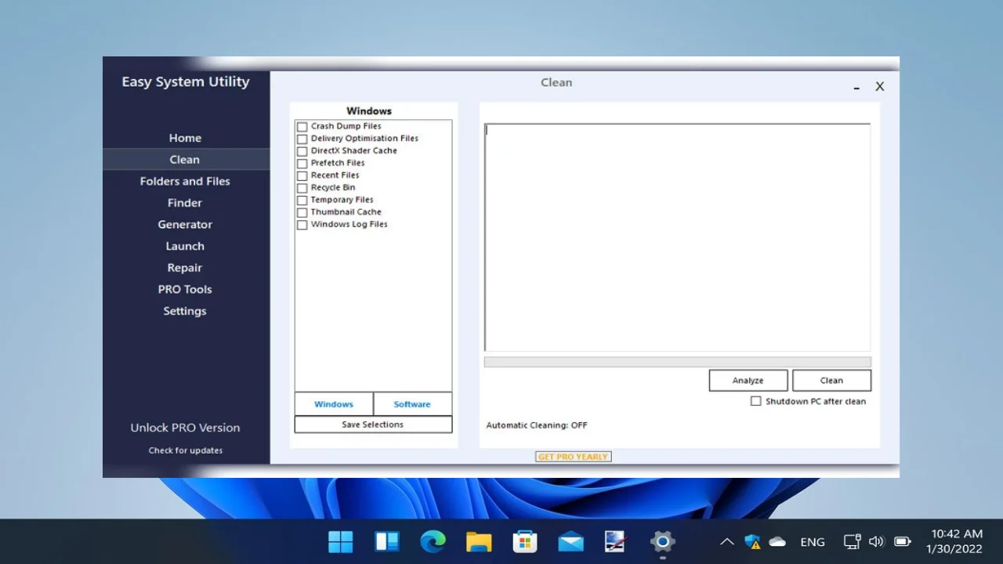Open Folders and Files section
This screenshot has width=1003, height=564.
185,181
